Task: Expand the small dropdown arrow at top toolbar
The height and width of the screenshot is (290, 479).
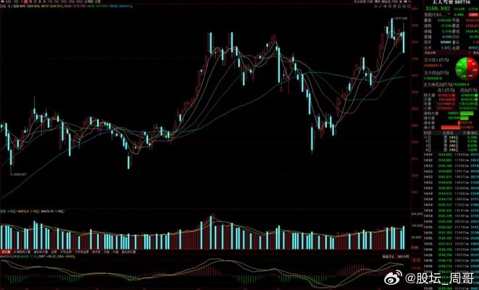Action: [x=410, y=2]
